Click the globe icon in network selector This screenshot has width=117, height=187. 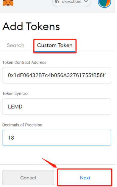coord(57,1)
